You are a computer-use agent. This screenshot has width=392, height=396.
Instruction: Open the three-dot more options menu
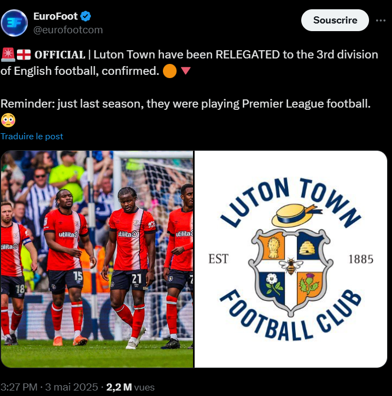pos(381,20)
